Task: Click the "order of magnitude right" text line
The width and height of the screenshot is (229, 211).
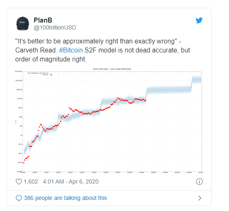Action: pos(51,59)
